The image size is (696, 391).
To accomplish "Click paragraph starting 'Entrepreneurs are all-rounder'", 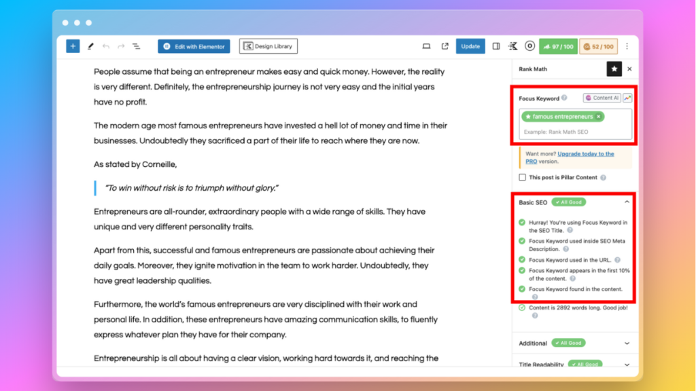I will (x=259, y=219).
